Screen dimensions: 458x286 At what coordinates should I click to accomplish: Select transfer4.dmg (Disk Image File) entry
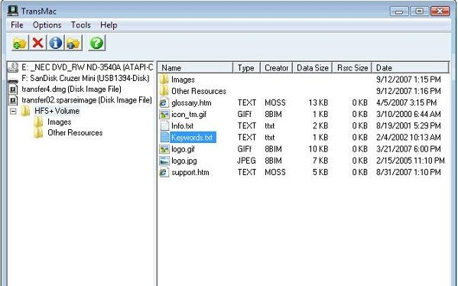tap(71, 89)
